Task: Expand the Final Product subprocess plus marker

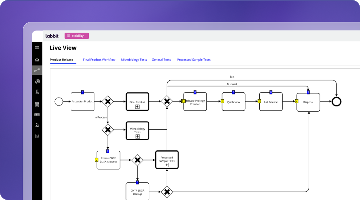Action: (137, 106)
